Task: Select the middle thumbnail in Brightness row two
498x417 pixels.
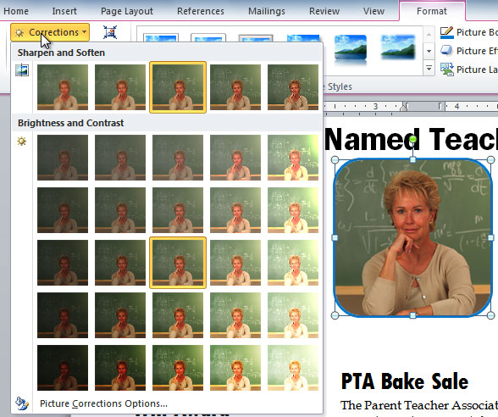Action: (178, 210)
